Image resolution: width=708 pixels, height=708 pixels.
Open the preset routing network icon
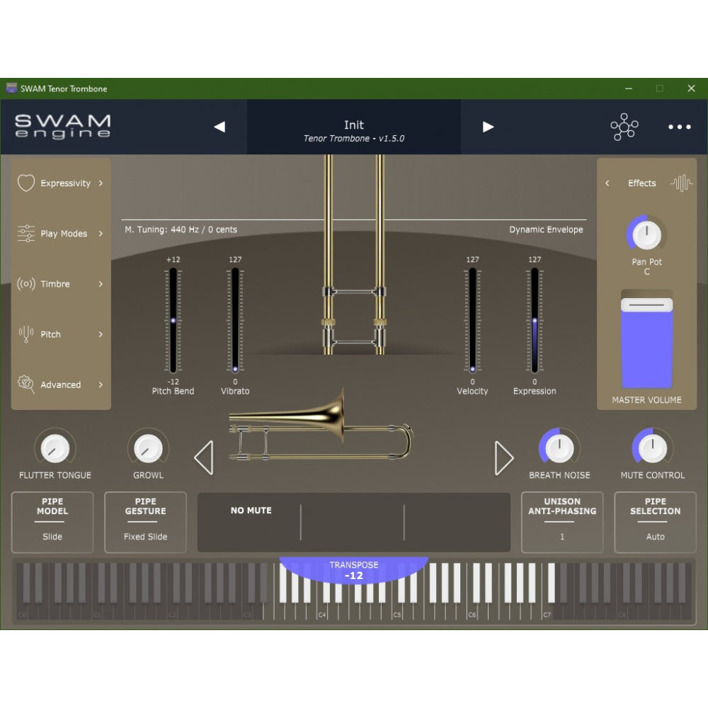[x=624, y=127]
